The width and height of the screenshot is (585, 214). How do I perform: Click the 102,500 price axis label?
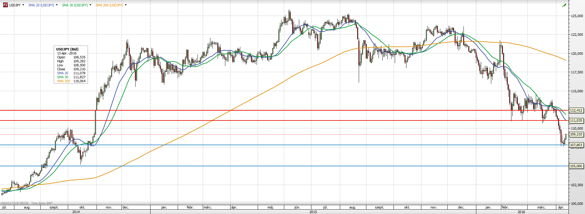pos(577,185)
